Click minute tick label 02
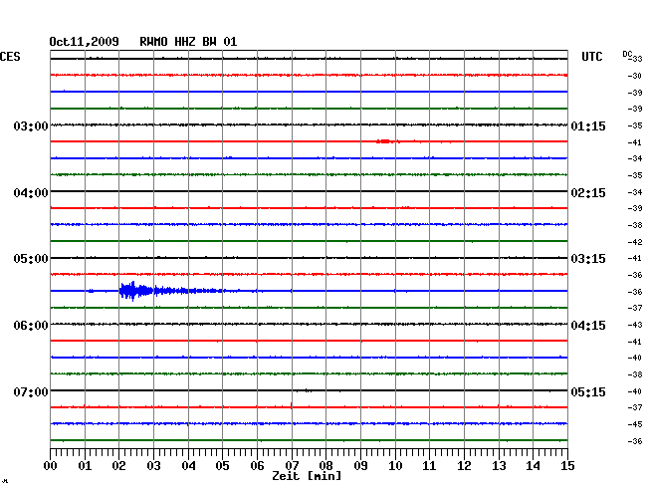This screenshot has width=647, height=492. 118,466
